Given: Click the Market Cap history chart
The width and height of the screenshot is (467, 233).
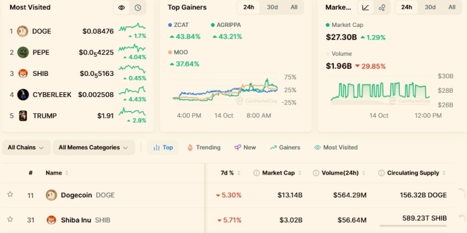Looking at the screenshot, I should 381,91.
